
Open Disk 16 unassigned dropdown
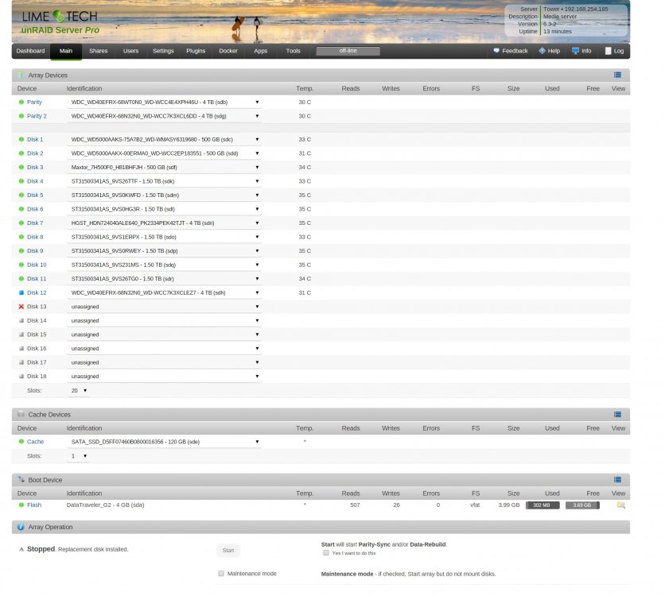[x=164, y=348]
